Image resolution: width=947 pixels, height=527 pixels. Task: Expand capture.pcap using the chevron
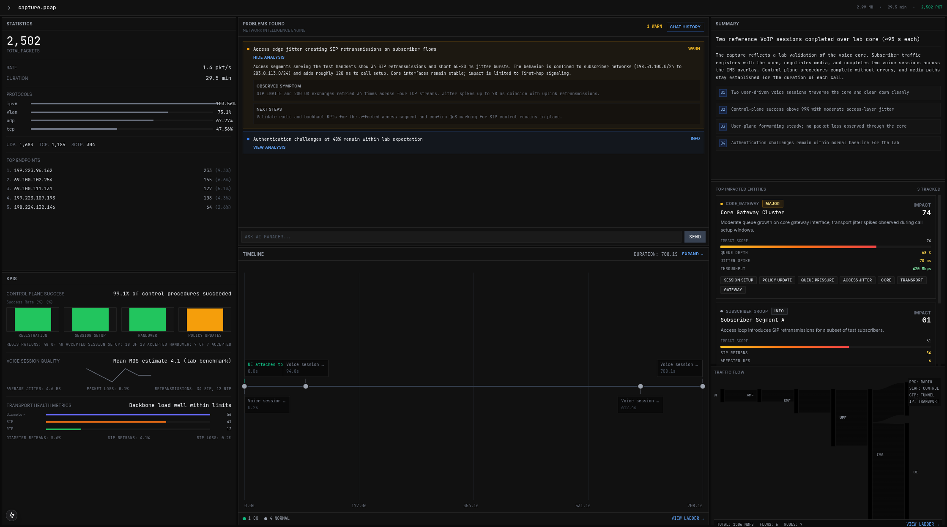pos(8,7)
